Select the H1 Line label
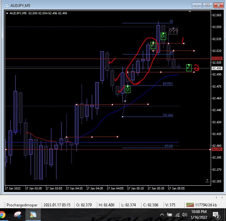 (168, 115)
